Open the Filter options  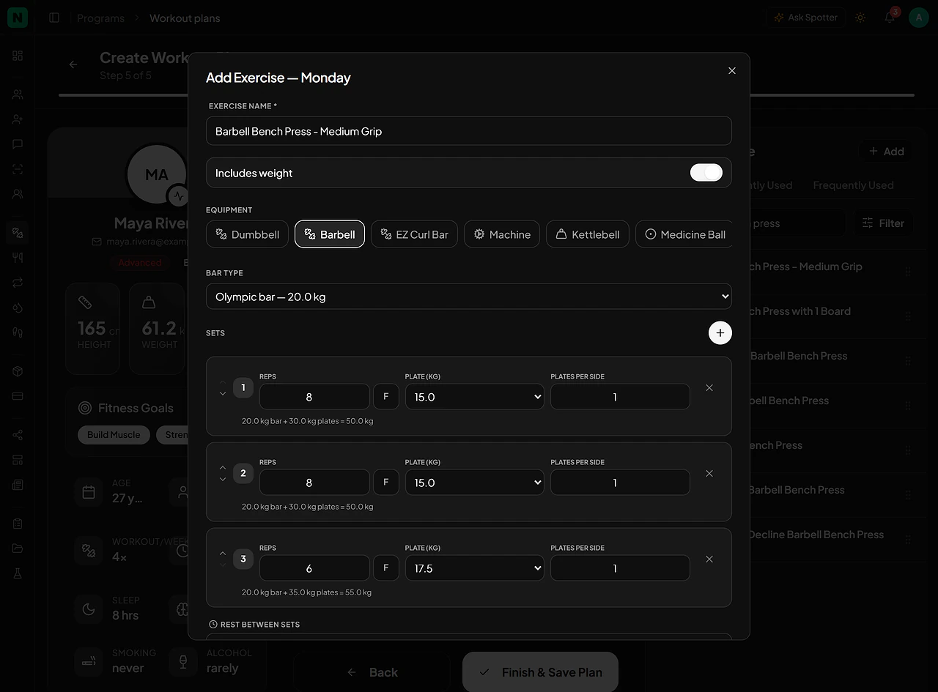pos(883,223)
